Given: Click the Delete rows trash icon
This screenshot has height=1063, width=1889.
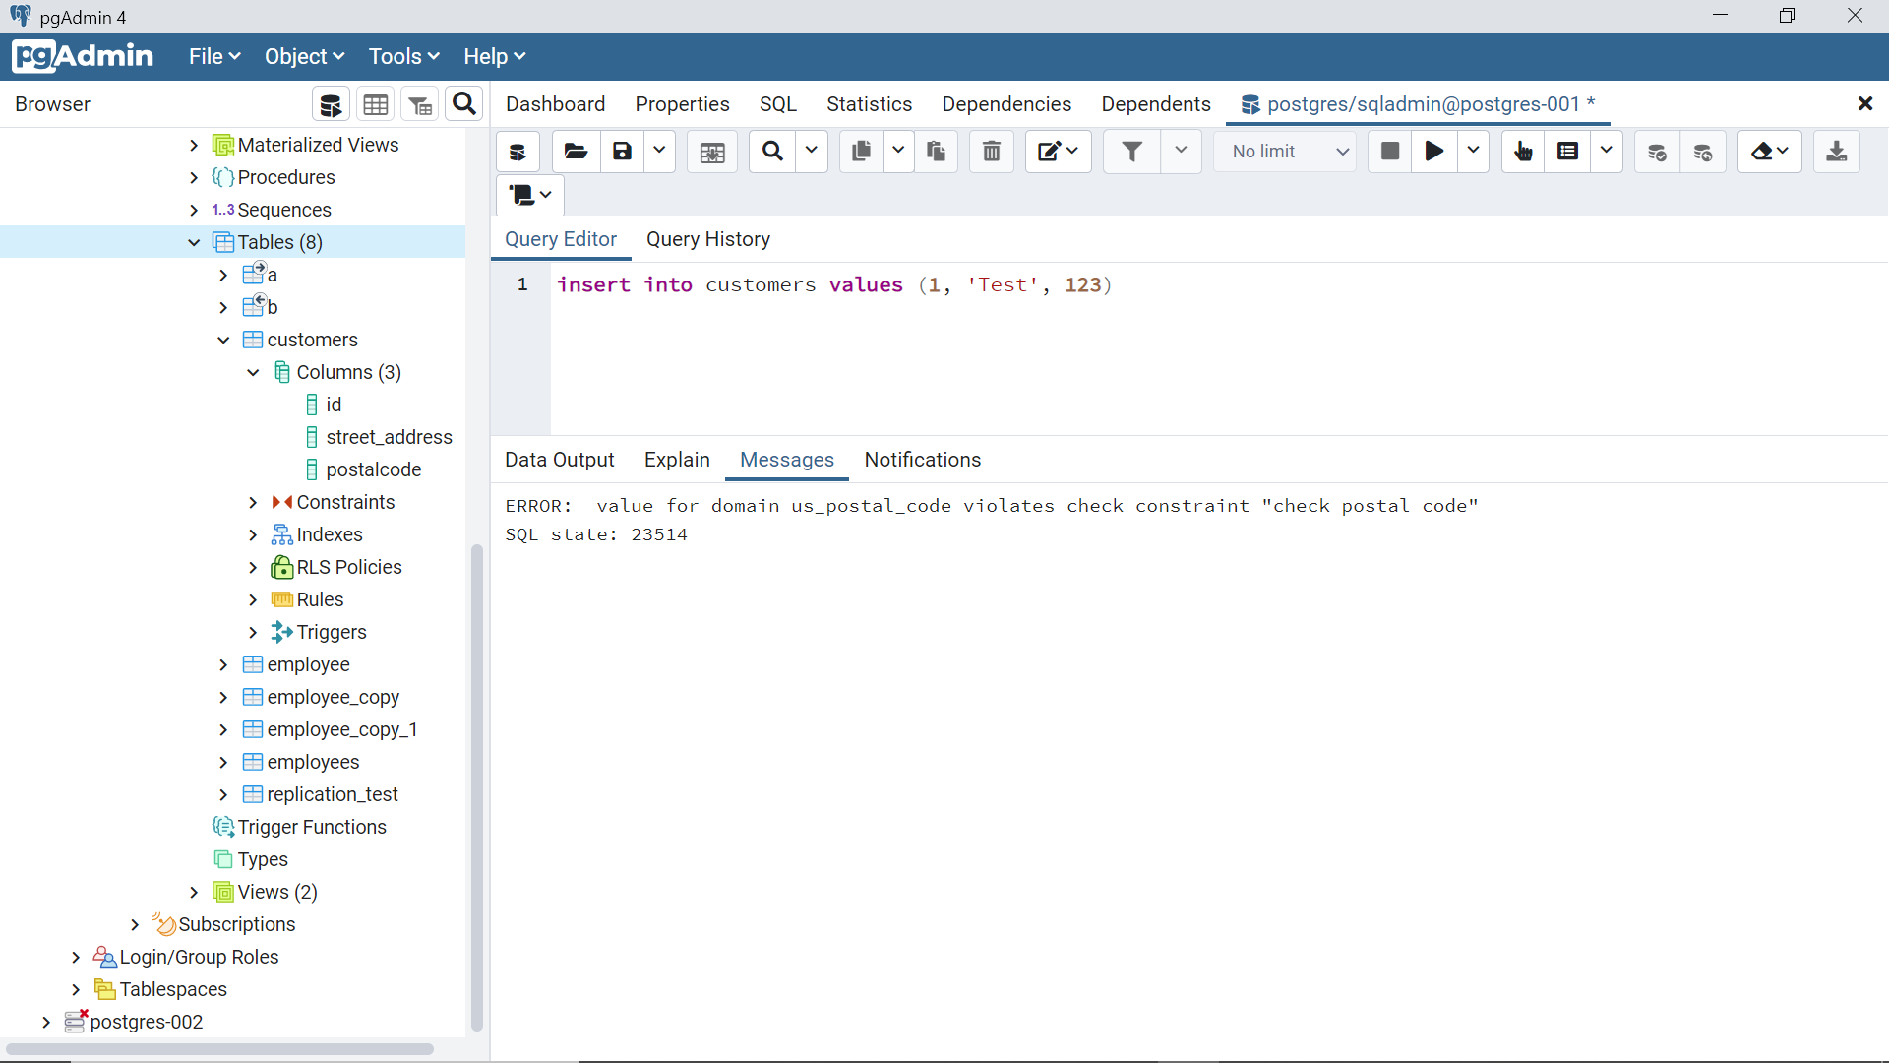Looking at the screenshot, I should pos(992,152).
